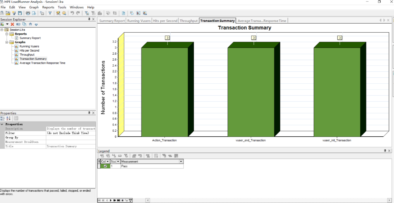The width and height of the screenshot is (394, 203).
Task: Select Running Vusers graph in tree
Action: (x=29, y=47)
